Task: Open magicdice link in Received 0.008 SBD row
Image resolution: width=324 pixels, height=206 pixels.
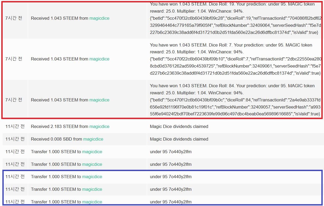Action: tap(93, 139)
